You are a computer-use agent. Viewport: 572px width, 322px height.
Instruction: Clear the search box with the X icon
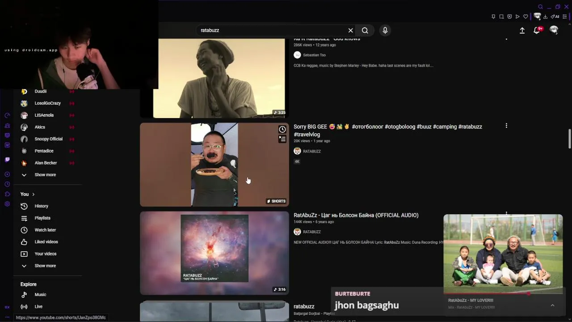coord(351,30)
